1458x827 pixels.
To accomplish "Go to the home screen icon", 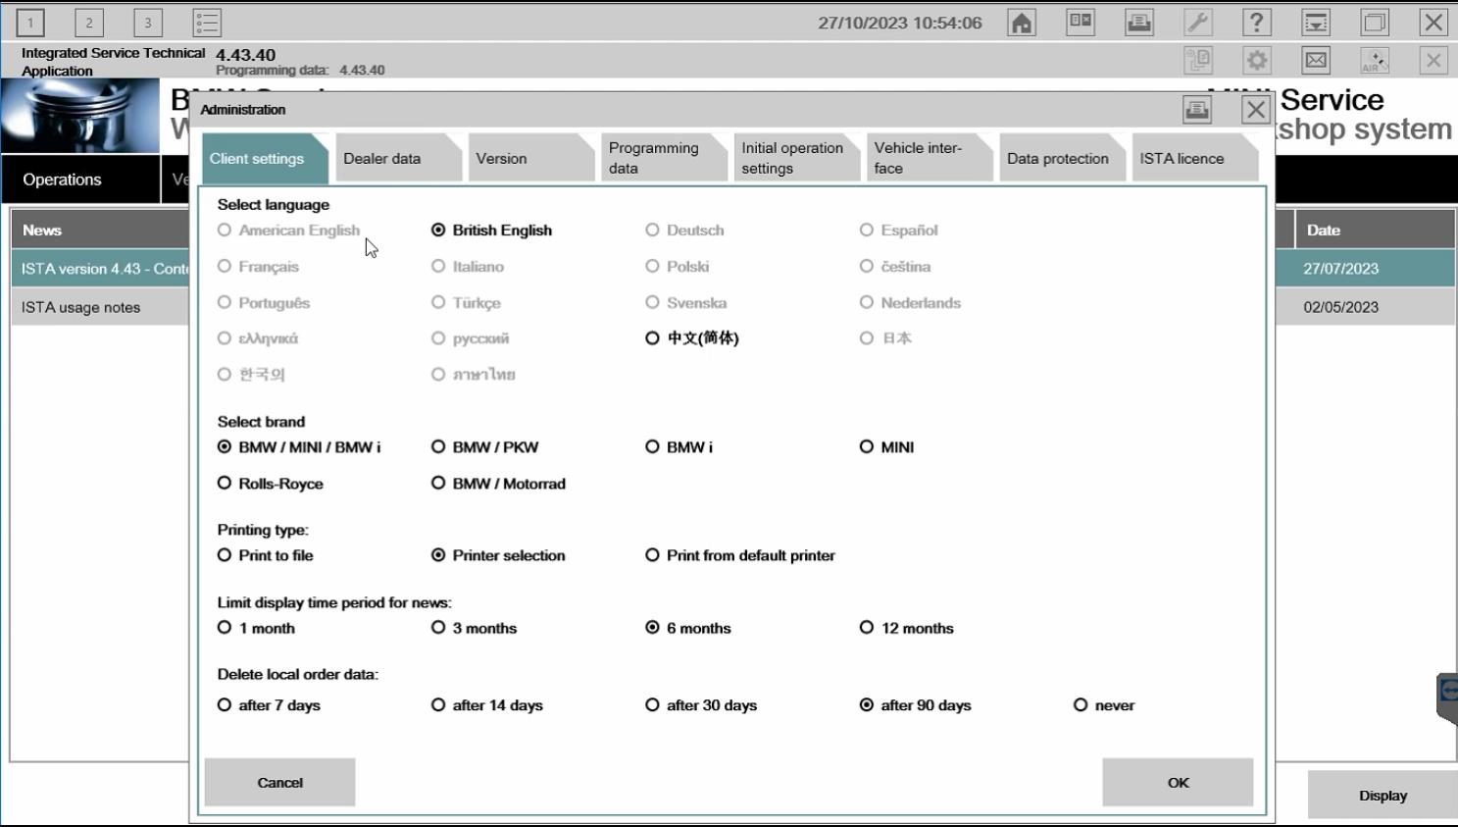I will pos(1022,23).
